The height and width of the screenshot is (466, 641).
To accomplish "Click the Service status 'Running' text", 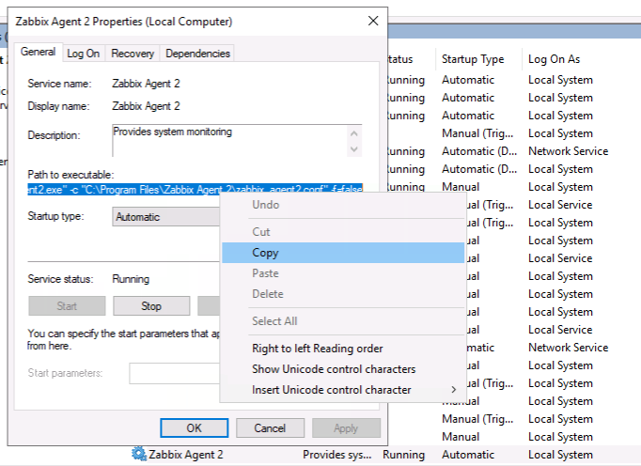I will pos(131,279).
